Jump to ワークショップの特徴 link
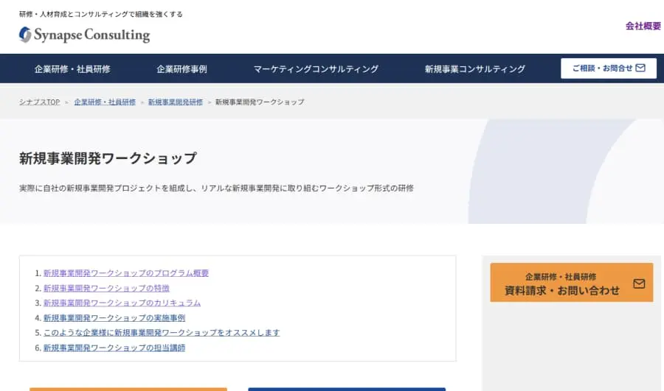The height and width of the screenshot is (391, 664). pyautogui.click(x=106, y=288)
